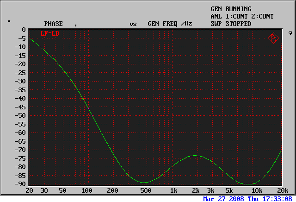Click the y-axis value -25
This screenshot has width=296, height=202.
[x=20, y=73]
